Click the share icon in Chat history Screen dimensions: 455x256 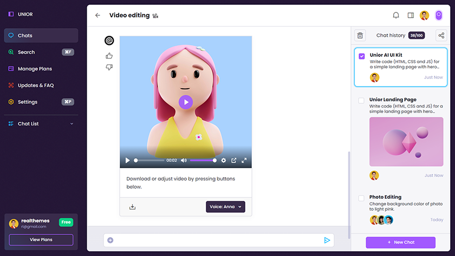point(441,36)
